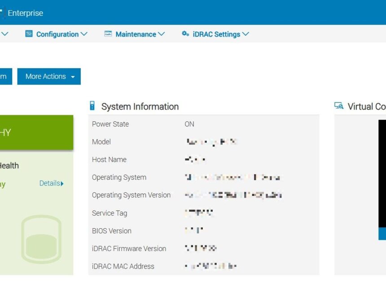Click the storage cylinder health icon
This screenshot has height=283, width=386.
[41, 239]
